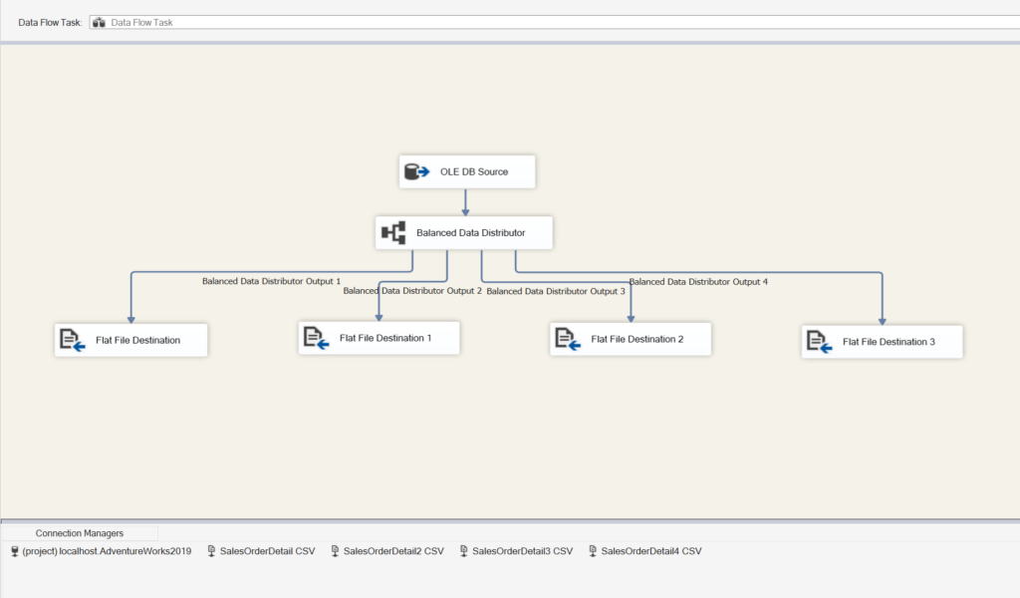1020x598 pixels.
Task: Click the Data Flow Task icon in breadcrumb
Action: [x=98, y=21]
